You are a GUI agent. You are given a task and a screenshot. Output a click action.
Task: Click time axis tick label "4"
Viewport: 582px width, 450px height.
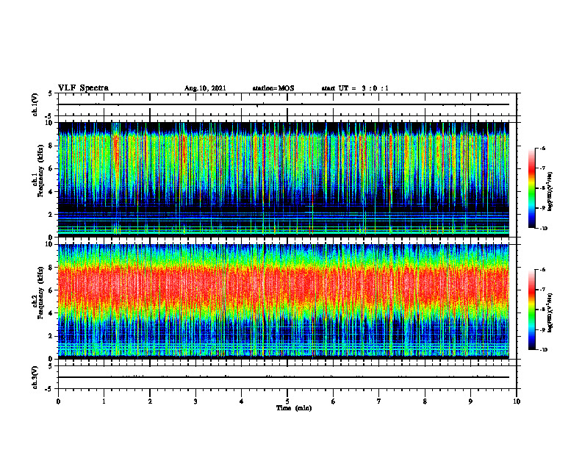[x=241, y=401]
